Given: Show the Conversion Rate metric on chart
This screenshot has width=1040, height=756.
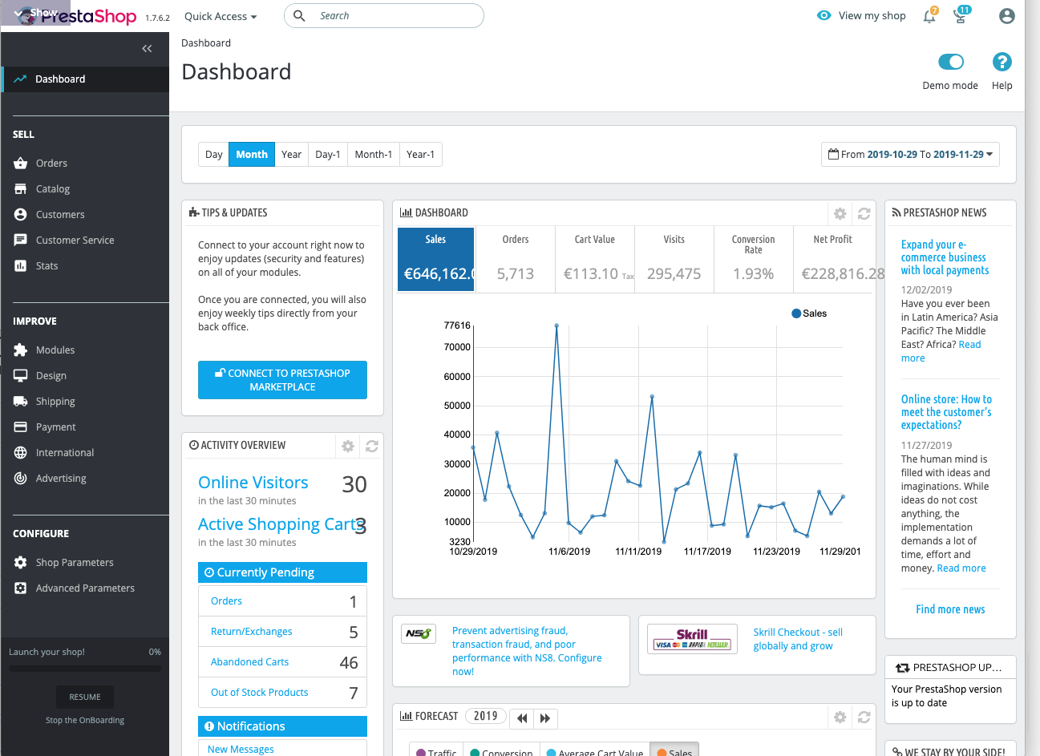Looking at the screenshot, I should (x=754, y=258).
